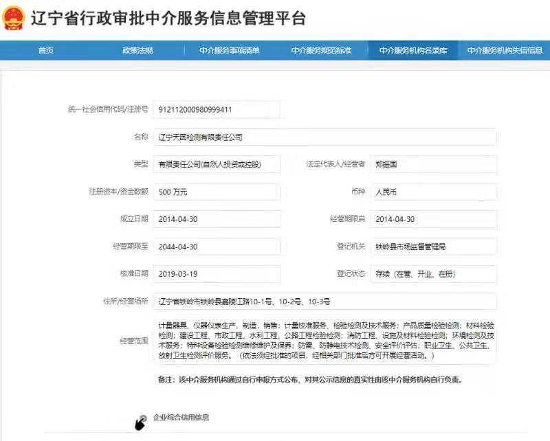550x441 pixels.
Task: Focus the 法定代表人 field showing 郑振国
Action: pyautogui.click(x=432, y=164)
